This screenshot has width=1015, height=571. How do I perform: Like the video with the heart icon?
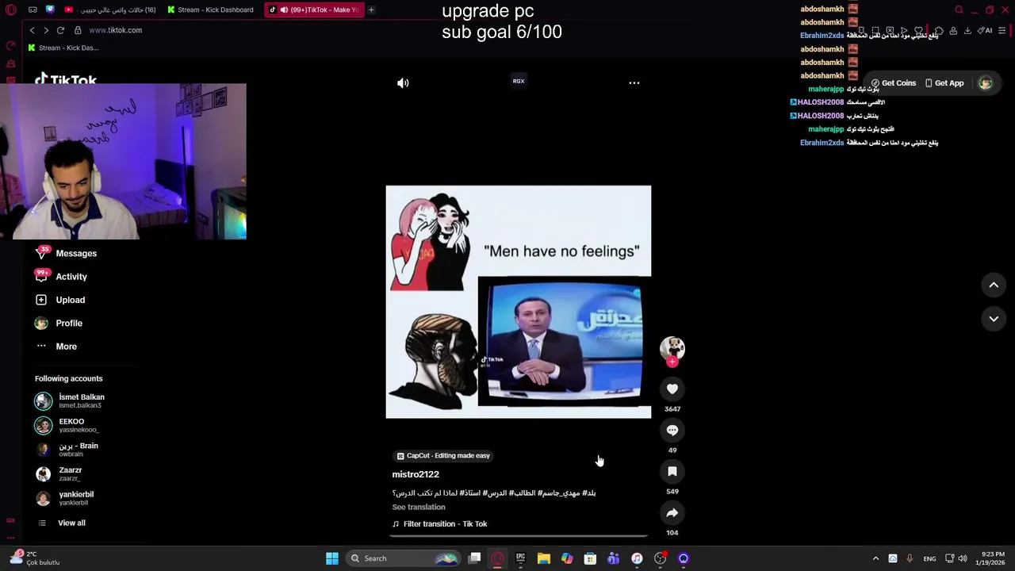pos(672,389)
